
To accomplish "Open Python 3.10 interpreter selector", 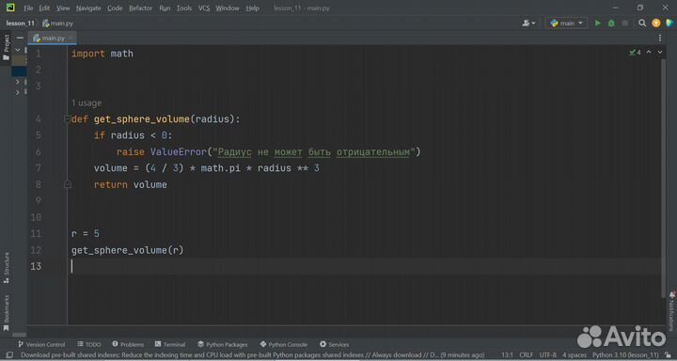I will pyautogui.click(x=625, y=355).
